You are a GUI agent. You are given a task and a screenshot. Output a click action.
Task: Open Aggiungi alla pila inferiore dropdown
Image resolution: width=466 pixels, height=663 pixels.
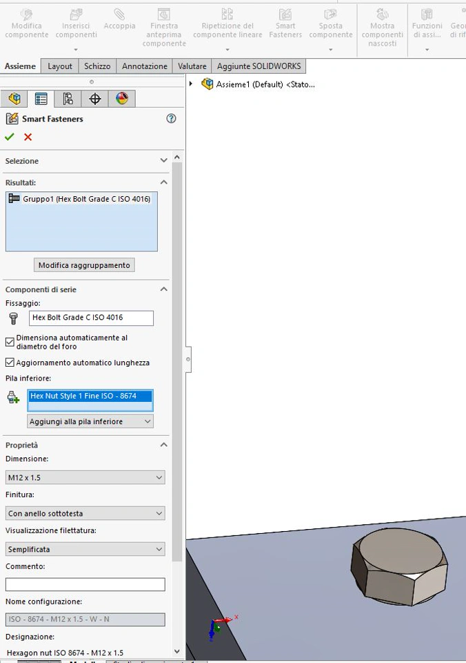pyautogui.click(x=90, y=421)
